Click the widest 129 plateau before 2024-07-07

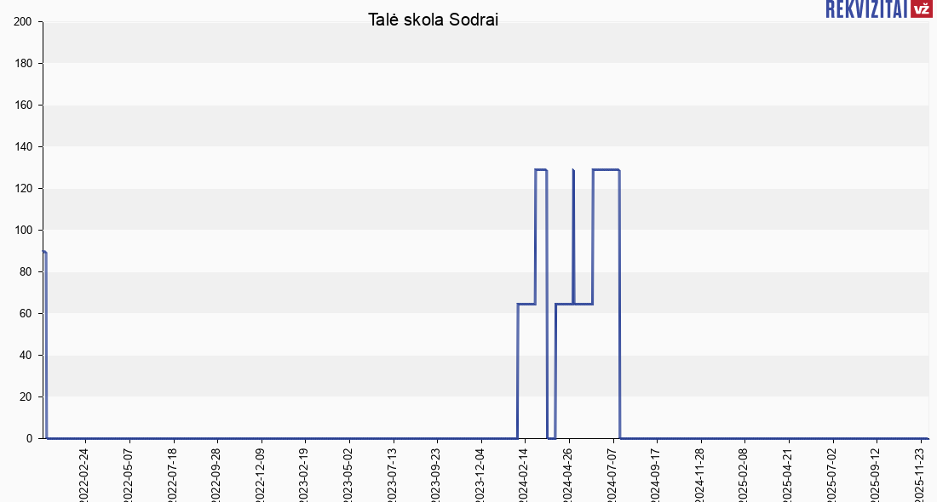pos(606,170)
